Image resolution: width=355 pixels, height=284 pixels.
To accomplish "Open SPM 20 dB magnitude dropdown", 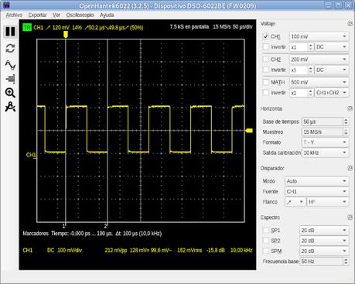I will (x=324, y=251).
